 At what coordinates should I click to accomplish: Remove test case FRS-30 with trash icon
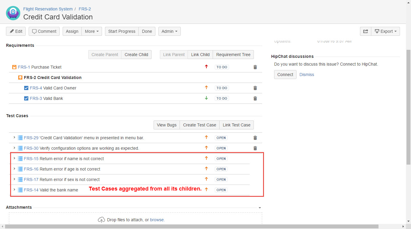(255, 148)
